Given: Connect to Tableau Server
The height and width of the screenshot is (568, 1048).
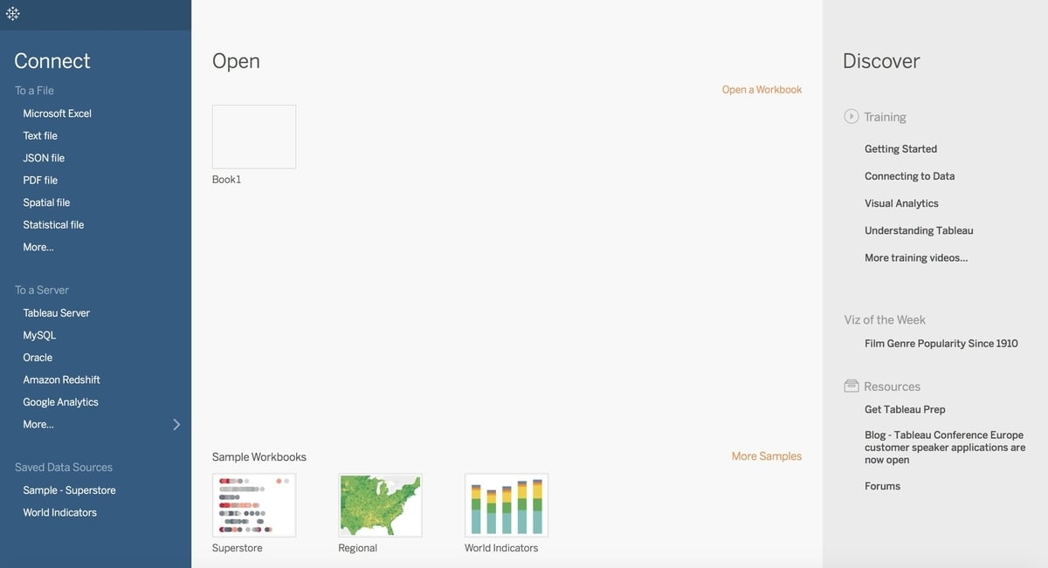Looking at the screenshot, I should click(56, 312).
